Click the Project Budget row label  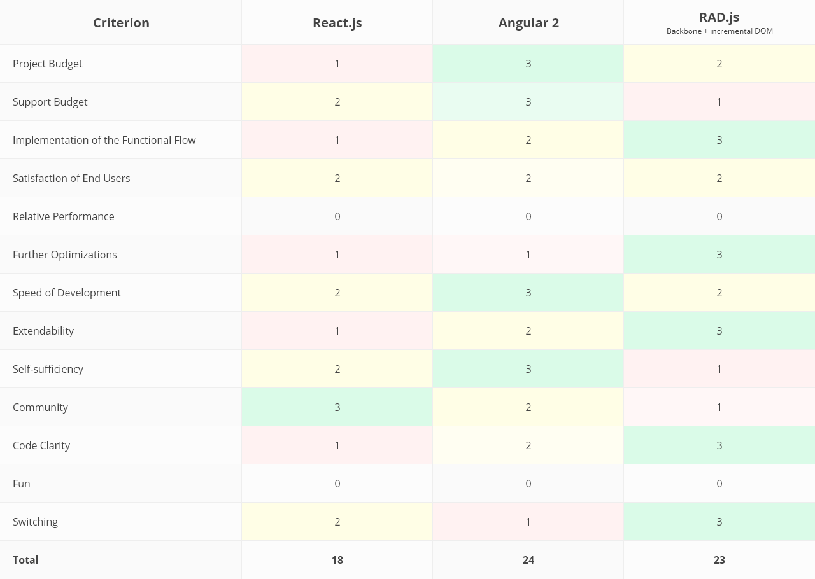point(48,64)
